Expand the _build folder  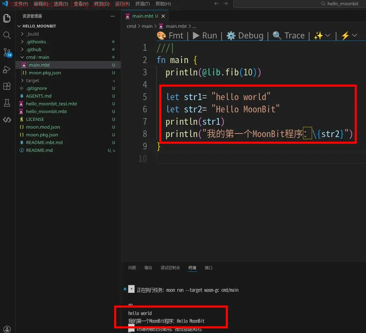click(x=32, y=34)
